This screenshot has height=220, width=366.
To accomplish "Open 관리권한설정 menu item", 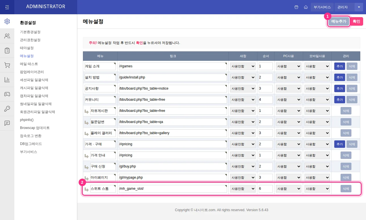I will pos(30,40).
